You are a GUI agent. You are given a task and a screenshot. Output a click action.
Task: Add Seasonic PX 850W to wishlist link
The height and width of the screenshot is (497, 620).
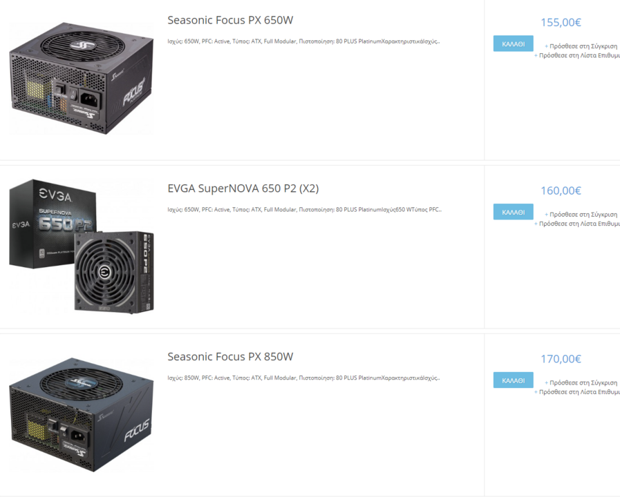577,392
